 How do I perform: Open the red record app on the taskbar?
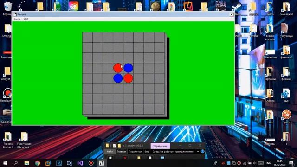(x=91, y=163)
